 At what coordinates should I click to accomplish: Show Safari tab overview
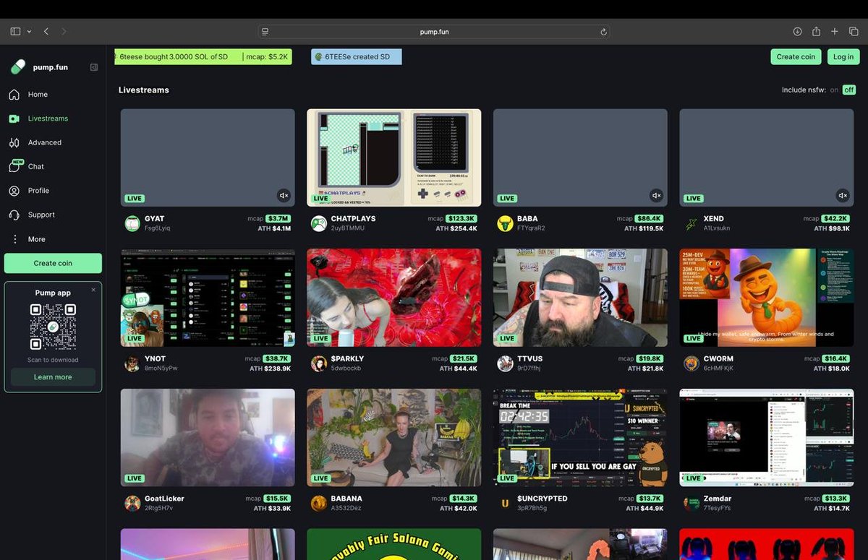click(854, 32)
